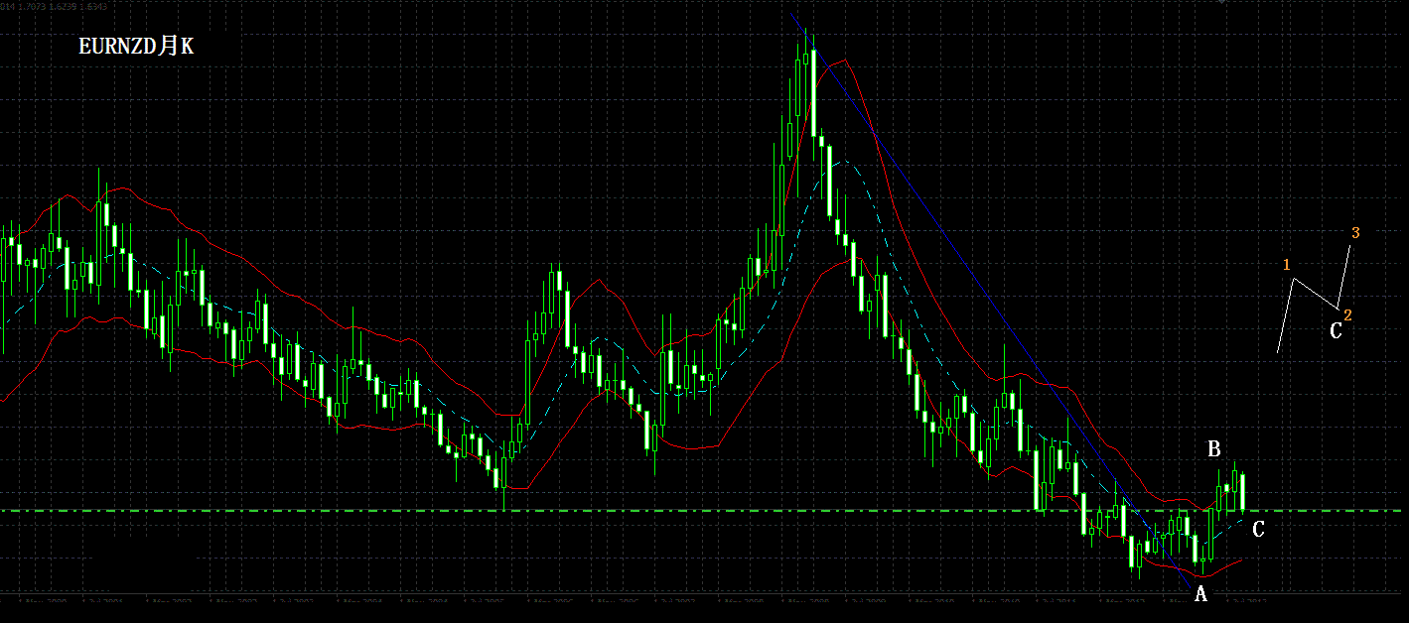The height and width of the screenshot is (623, 1409).
Task: Select the C label beside the latest candle
Action: click(x=1258, y=530)
